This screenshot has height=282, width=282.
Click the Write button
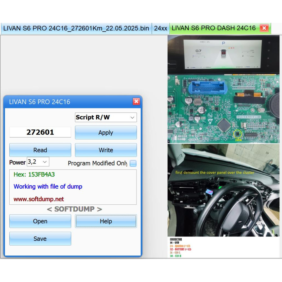click(106, 150)
